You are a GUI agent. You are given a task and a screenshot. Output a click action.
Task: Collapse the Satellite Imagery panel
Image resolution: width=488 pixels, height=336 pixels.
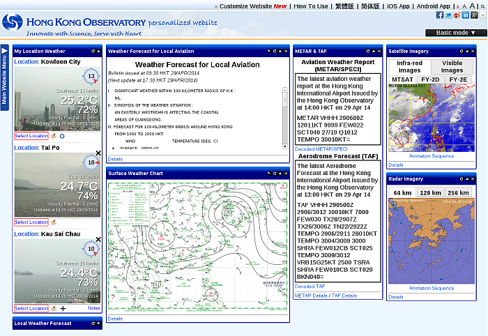coord(467,51)
